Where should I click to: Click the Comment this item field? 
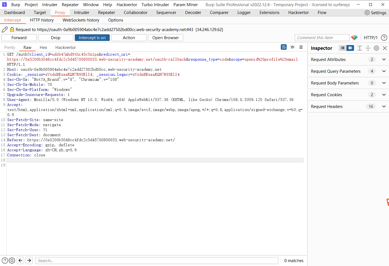click(x=322, y=37)
